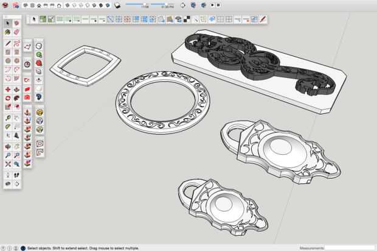Select the pink Eraser tool
Image resolution: width=377 pixels, height=251 pixels.
(x=16, y=32)
